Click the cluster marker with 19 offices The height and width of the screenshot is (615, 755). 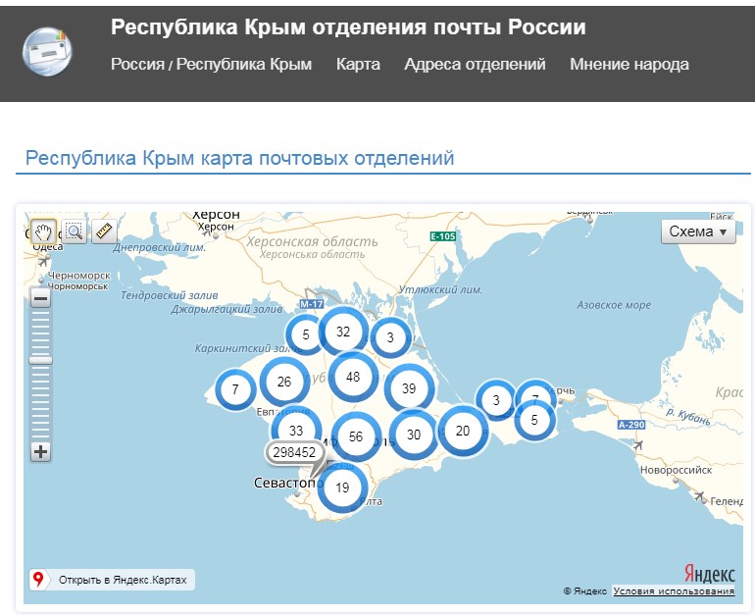coord(342,487)
